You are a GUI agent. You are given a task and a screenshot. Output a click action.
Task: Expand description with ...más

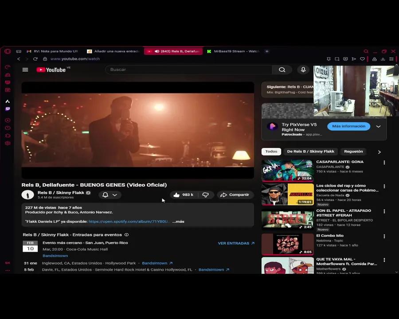coord(178,222)
